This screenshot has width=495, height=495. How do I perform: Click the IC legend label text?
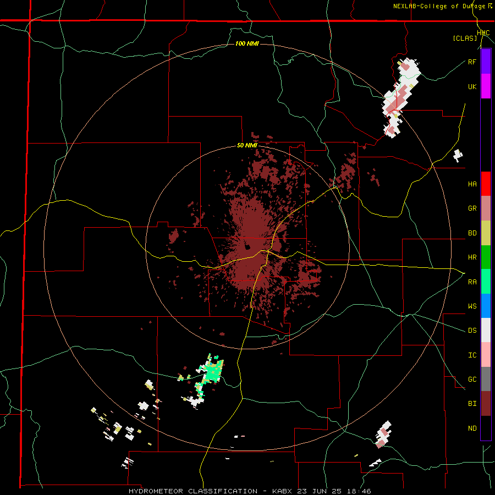coord(472,355)
